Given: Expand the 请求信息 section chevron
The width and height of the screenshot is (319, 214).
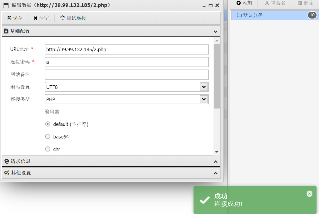Looking at the screenshot, I should (216, 162).
